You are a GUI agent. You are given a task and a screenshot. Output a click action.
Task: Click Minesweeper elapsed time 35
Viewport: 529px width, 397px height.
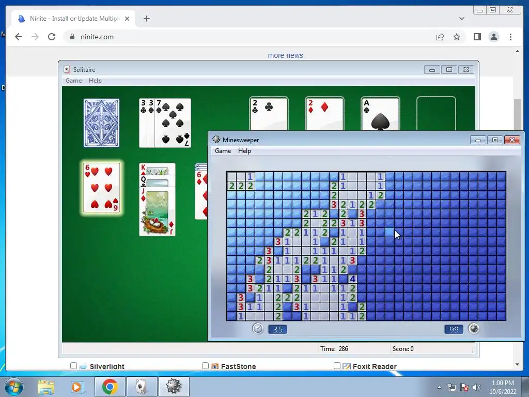coord(277,329)
